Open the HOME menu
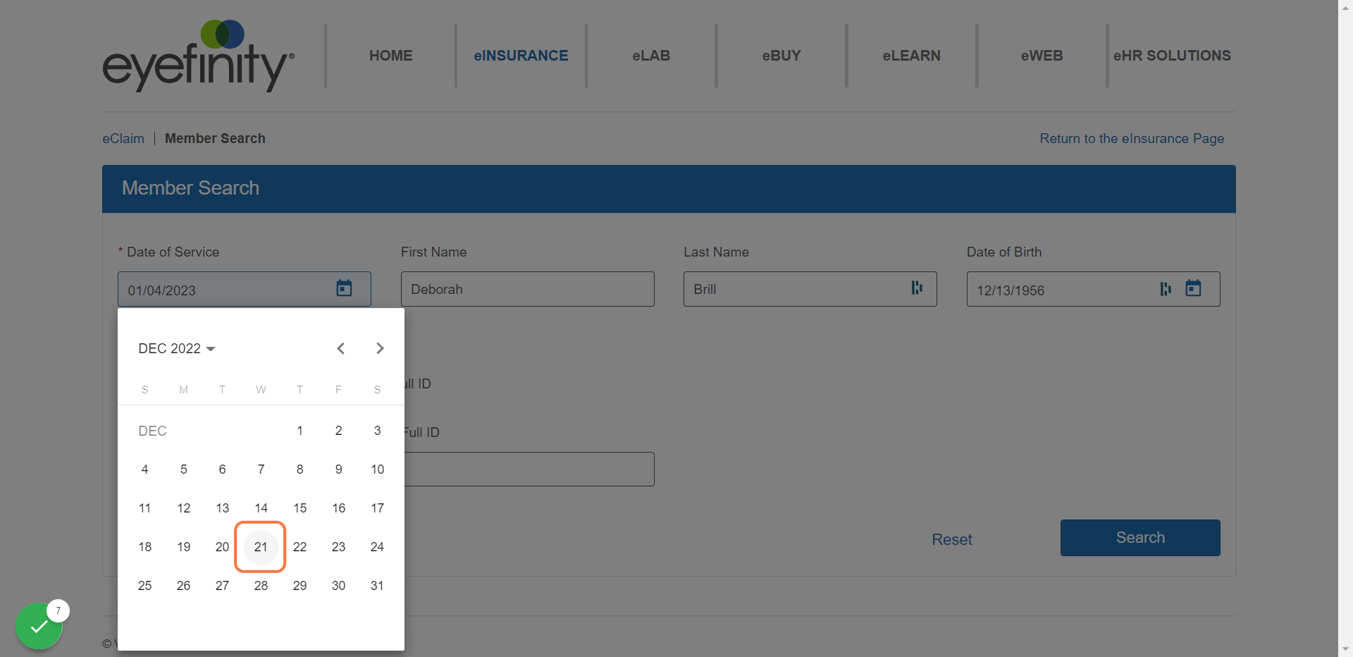The width and height of the screenshot is (1353, 657). pyautogui.click(x=391, y=56)
